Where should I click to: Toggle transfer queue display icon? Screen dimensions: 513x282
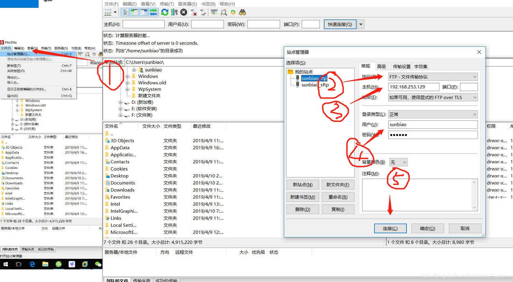pyautogui.click(x=153, y=13)
